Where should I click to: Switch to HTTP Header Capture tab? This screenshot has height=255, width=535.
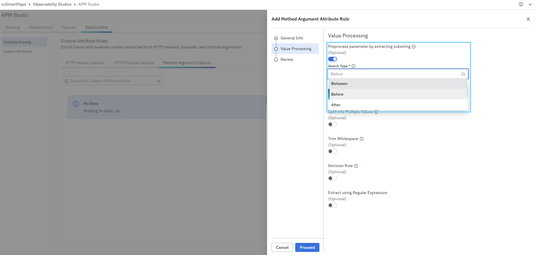pyautogui.click(x=85, y=63)
